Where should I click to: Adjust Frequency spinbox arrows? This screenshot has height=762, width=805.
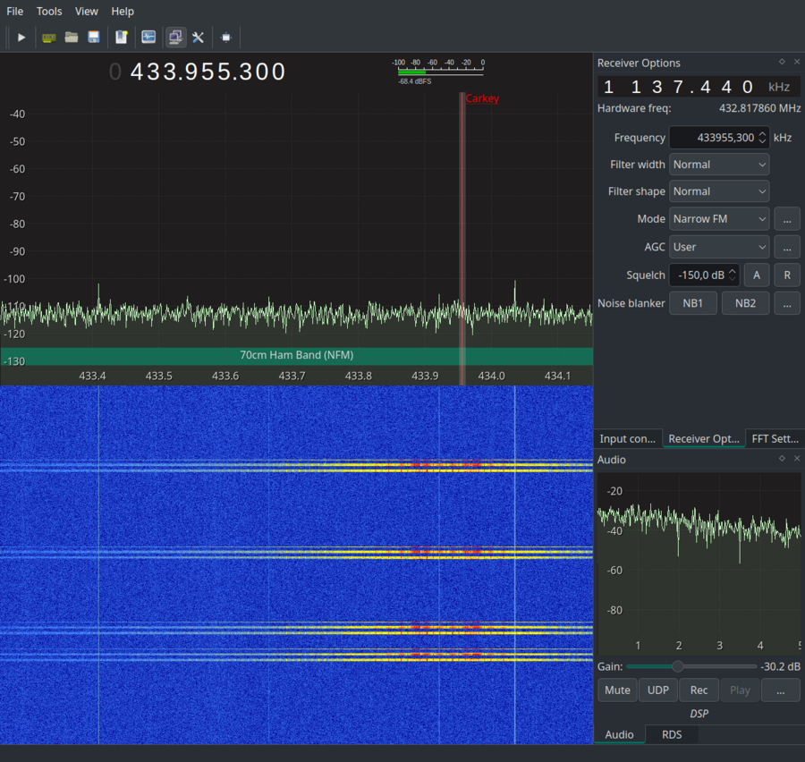(762, 138)
